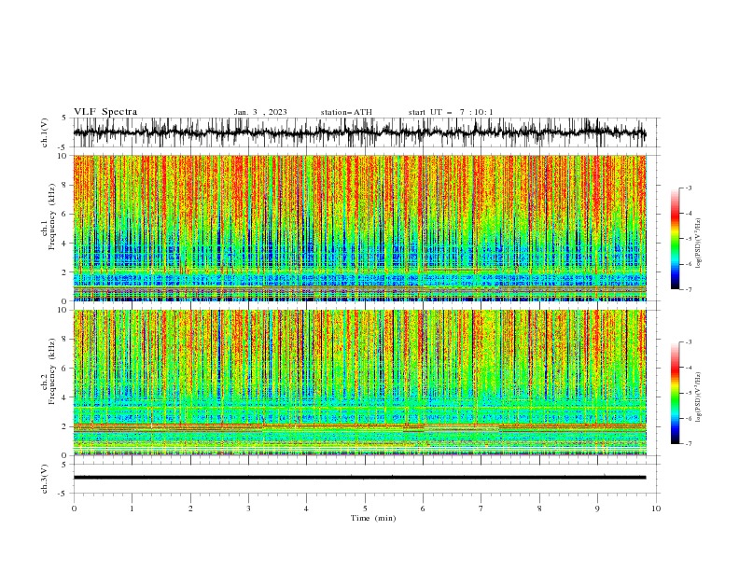Click the ch.3(V) waveform axis label
The width and height of the screenshot is (739, 571).
pyautogui.click(x=45, y=479)
